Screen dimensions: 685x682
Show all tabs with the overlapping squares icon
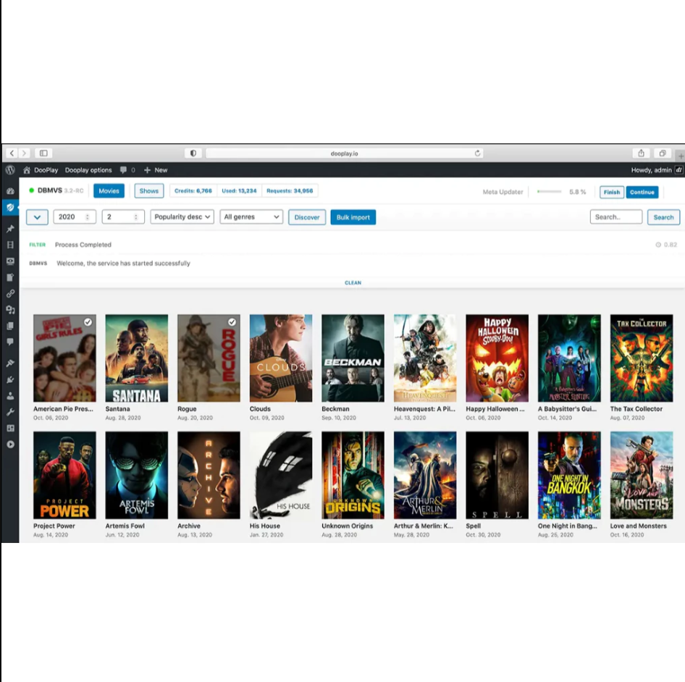663,153
